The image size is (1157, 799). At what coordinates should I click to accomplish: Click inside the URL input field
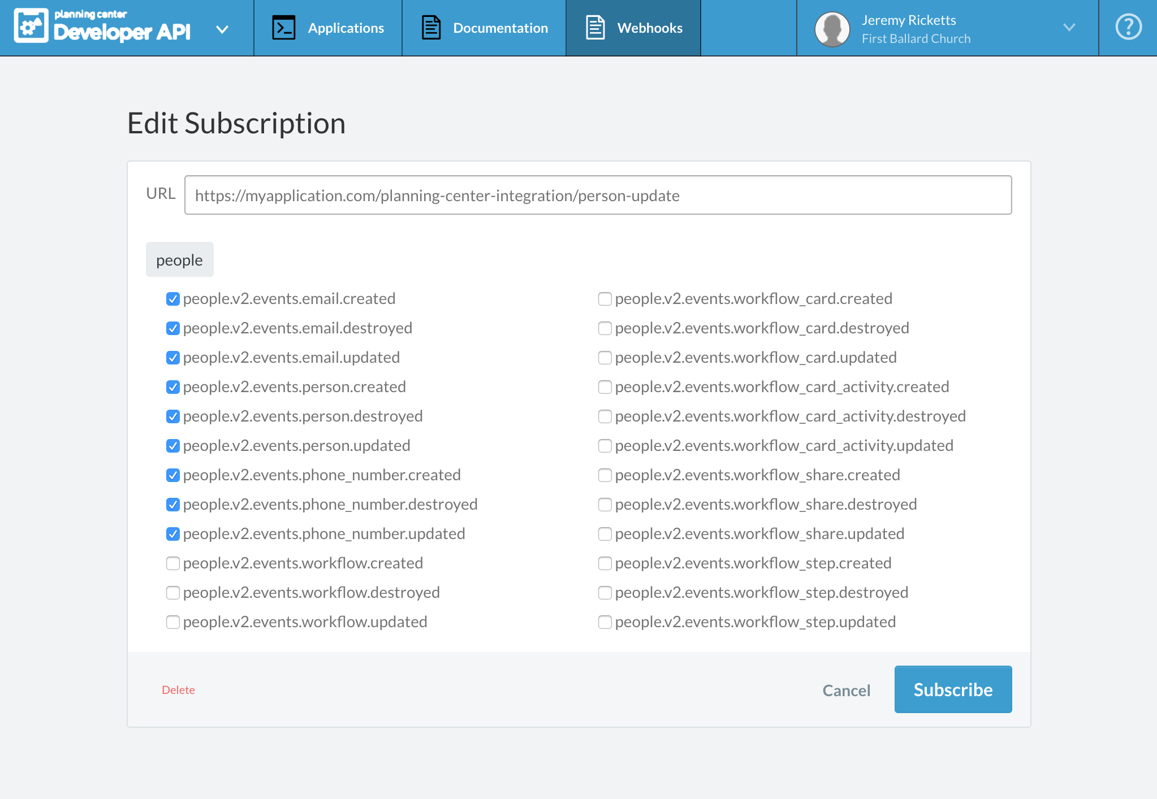pos(598,196)
